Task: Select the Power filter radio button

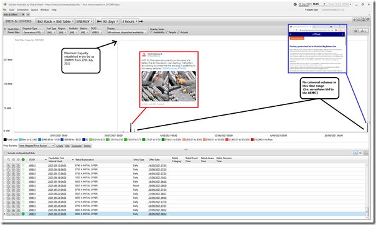Action: [5, 32]
